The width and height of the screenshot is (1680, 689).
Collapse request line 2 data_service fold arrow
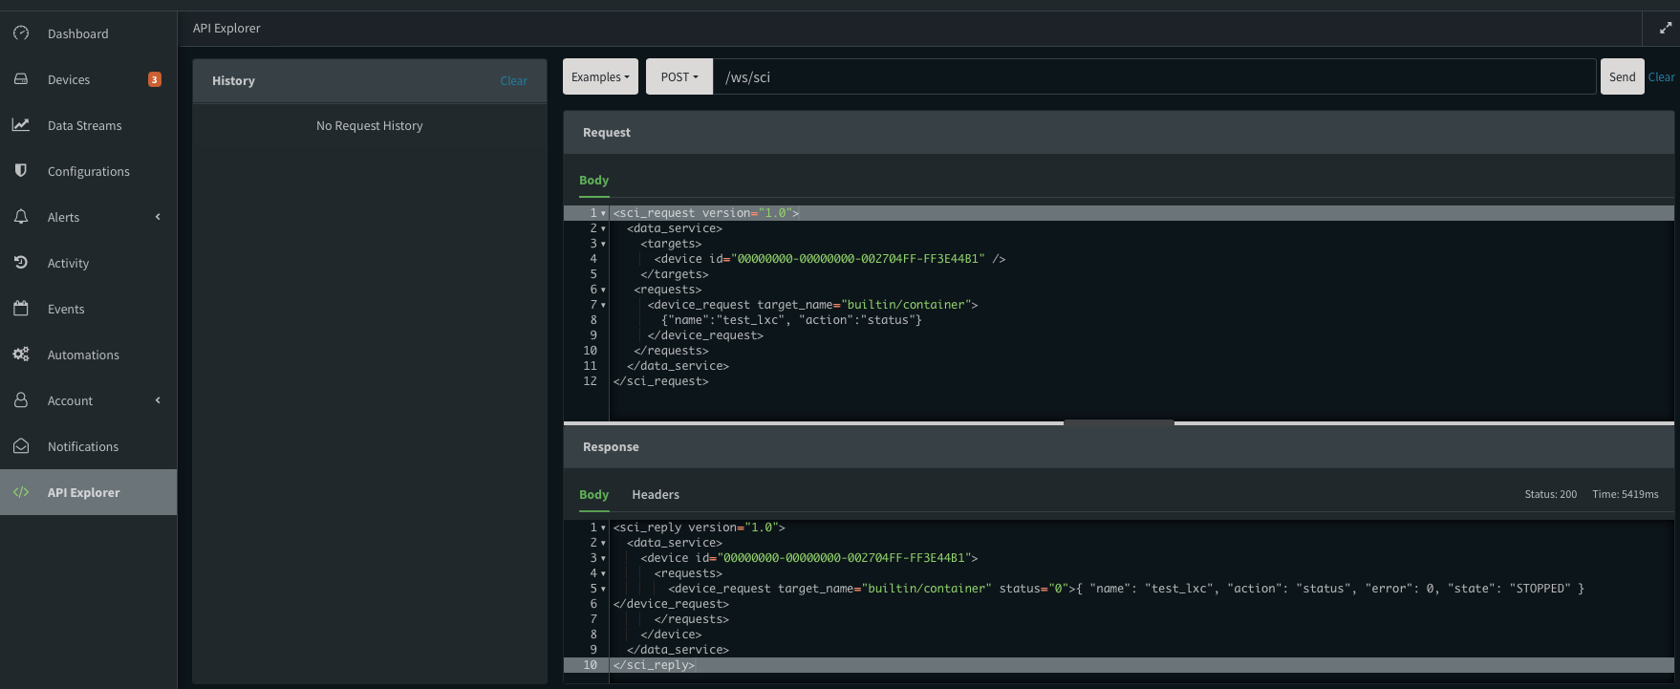[603, 228]
